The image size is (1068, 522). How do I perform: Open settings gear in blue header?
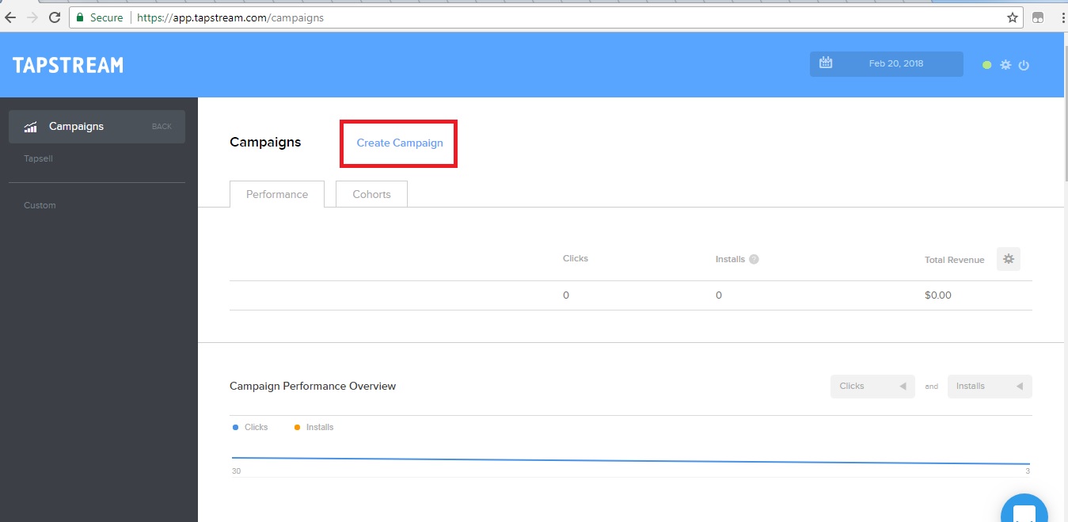(x=1005, y=65)
